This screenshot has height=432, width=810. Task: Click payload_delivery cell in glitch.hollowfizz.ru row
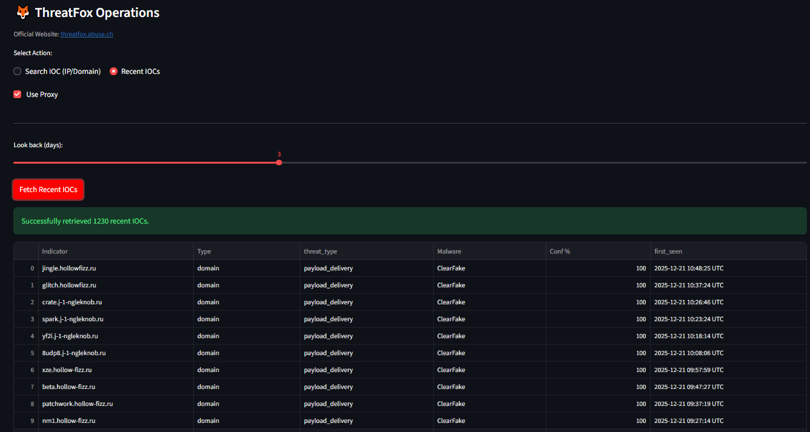point(367,285)
